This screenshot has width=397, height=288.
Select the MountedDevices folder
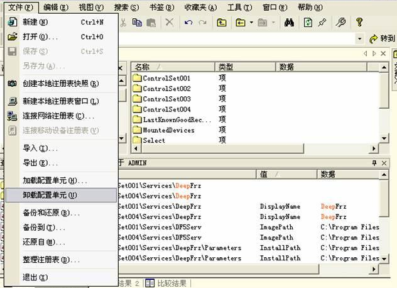coord(163,130)
